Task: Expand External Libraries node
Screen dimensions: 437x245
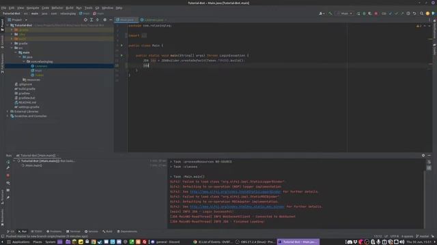Action: tap(8, 112)
